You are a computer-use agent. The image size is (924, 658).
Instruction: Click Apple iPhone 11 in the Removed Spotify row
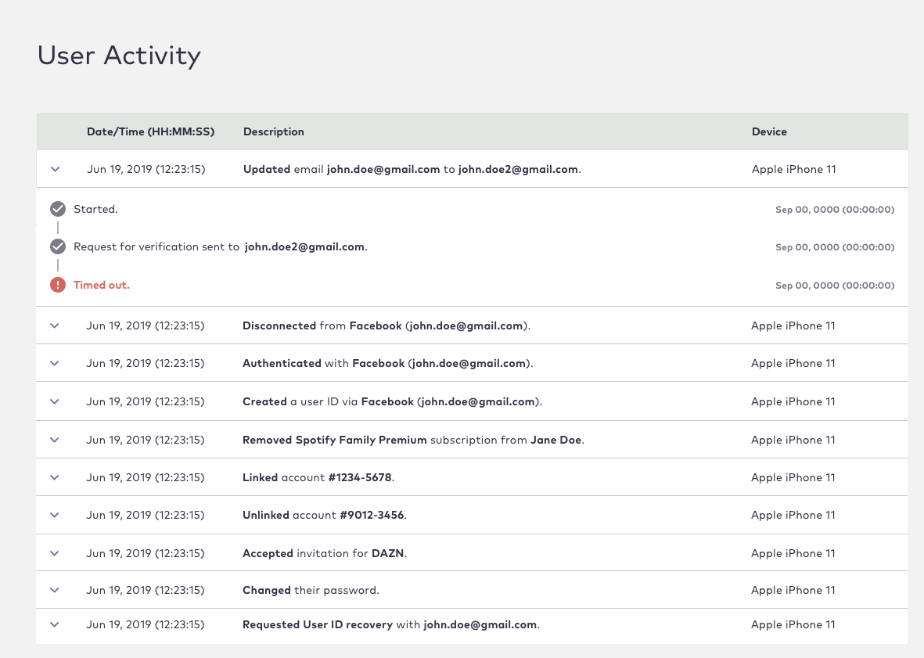pos(793,440)
